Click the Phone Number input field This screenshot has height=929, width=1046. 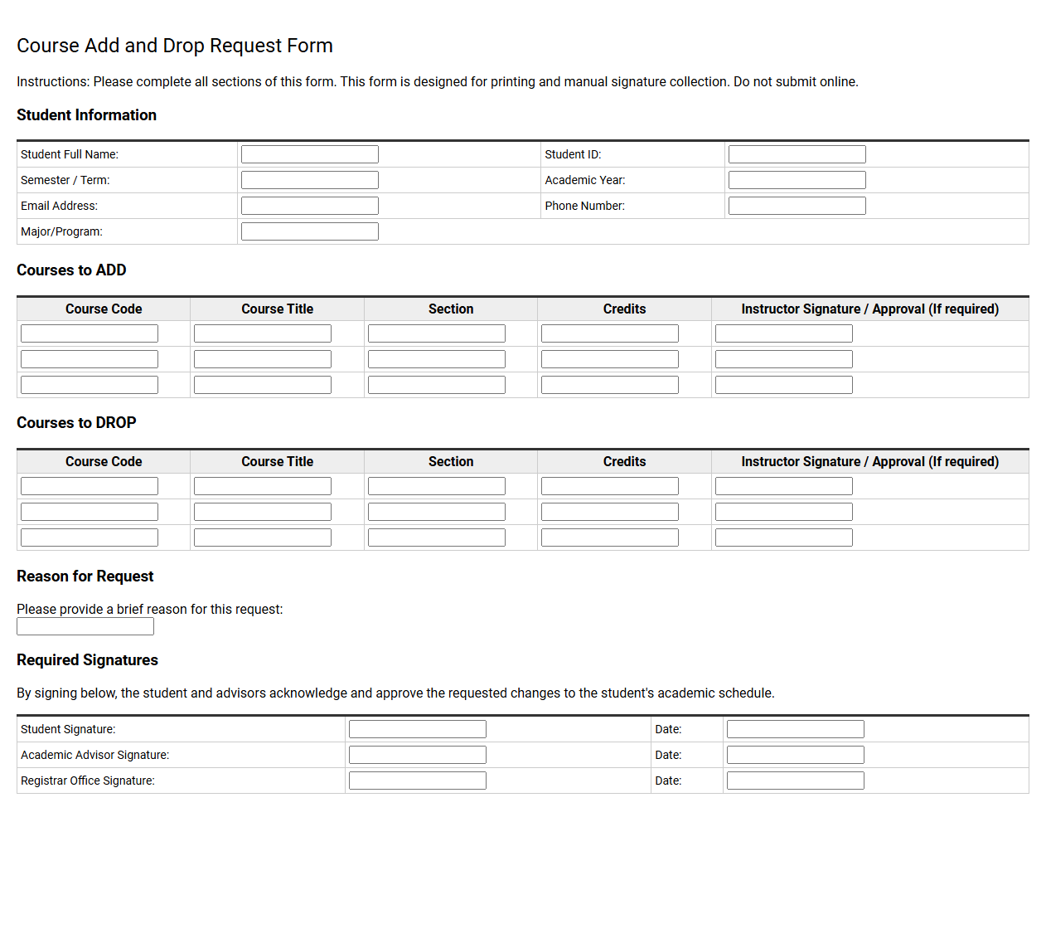click(x=797, y=206)
